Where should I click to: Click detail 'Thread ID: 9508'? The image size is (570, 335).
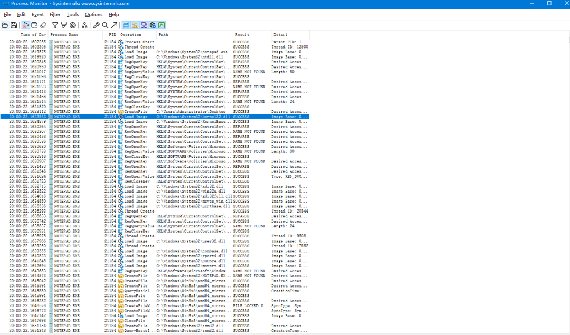pyautogui.click(x=289, y=236)
